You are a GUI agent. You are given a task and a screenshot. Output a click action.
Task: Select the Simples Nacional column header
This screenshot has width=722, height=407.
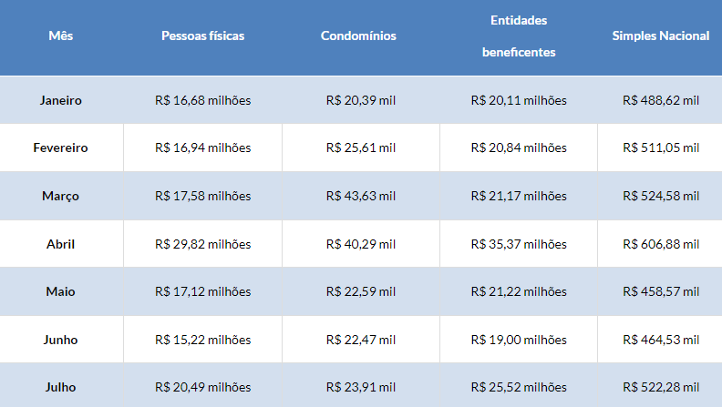coord(661,36)
